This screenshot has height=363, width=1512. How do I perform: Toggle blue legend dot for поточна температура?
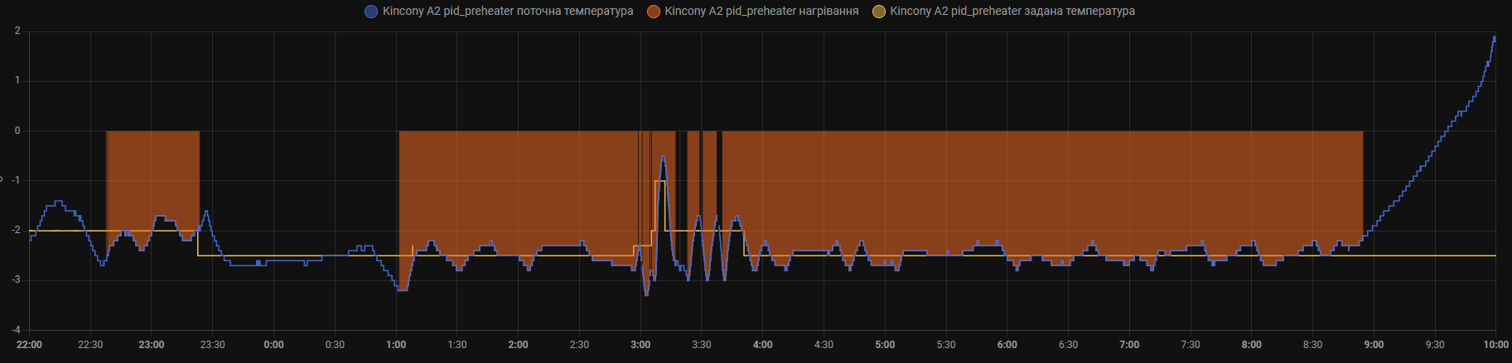point(371,12)
